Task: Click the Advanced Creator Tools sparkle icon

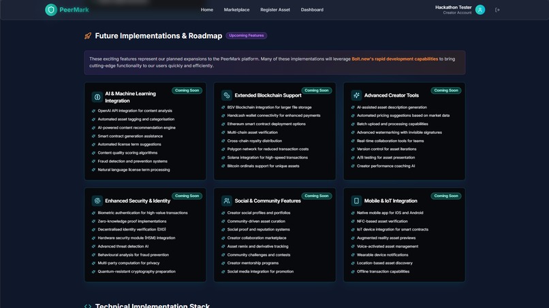Action: (356, 95)
